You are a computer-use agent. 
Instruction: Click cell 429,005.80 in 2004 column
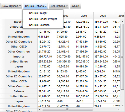84,22
